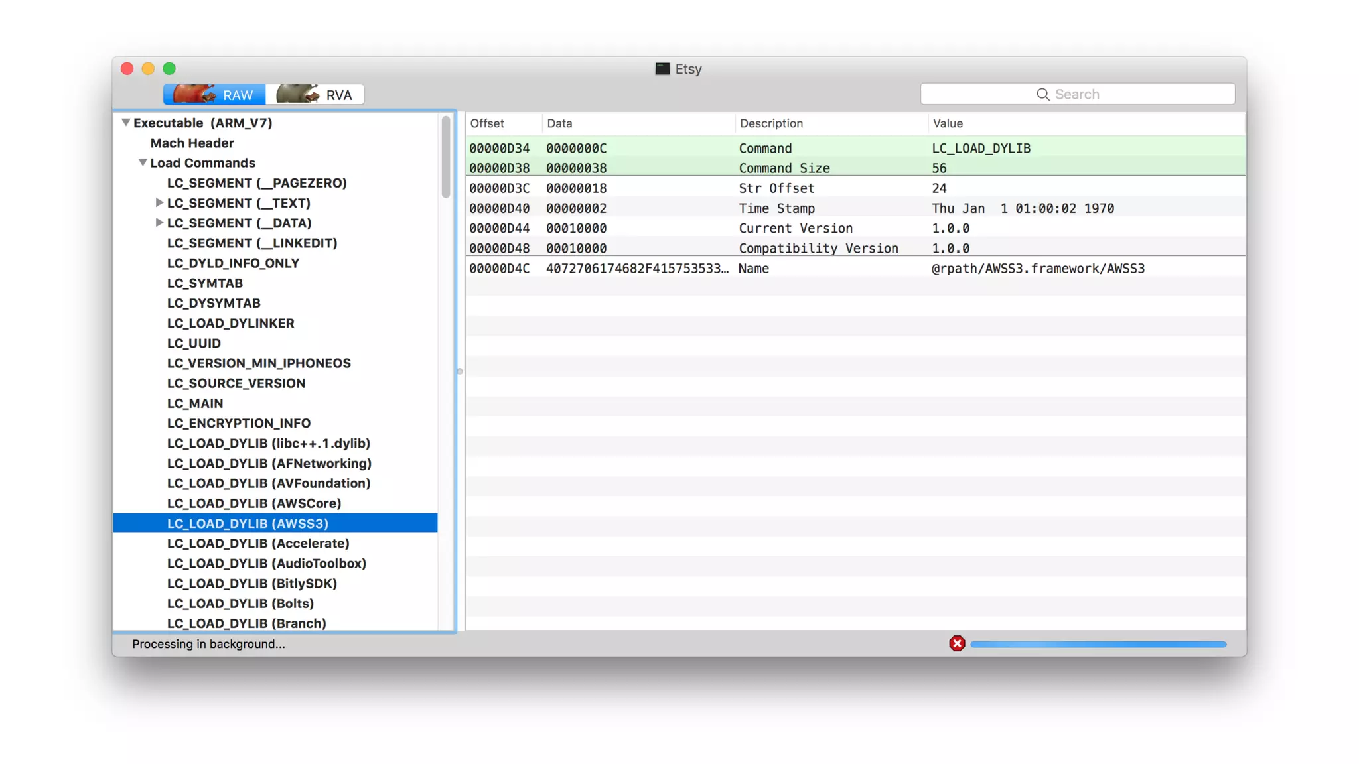Expand the LC_SEGMENT (__DATA) node
This screenshot has width=1359, height=764.
pos(159,223)
